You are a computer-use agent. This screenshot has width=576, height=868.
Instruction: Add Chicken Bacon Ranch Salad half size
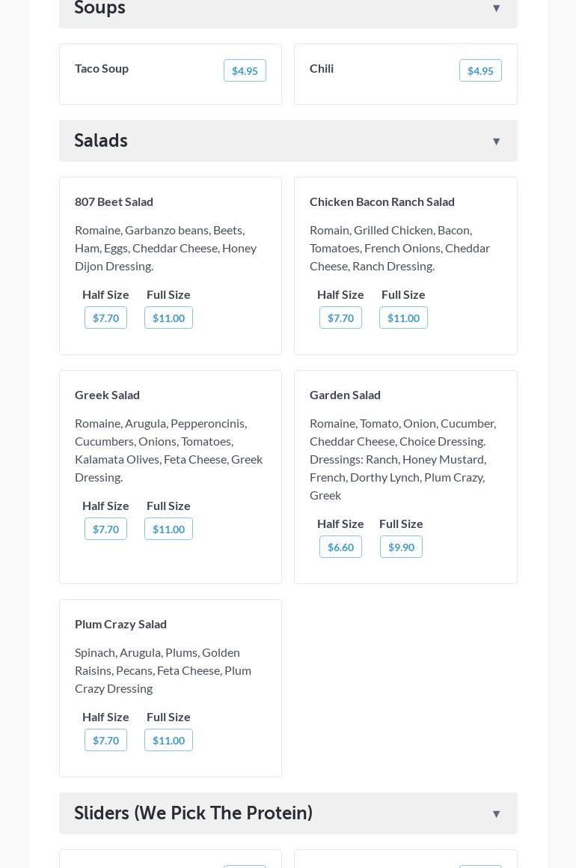[x=340, y=318]
